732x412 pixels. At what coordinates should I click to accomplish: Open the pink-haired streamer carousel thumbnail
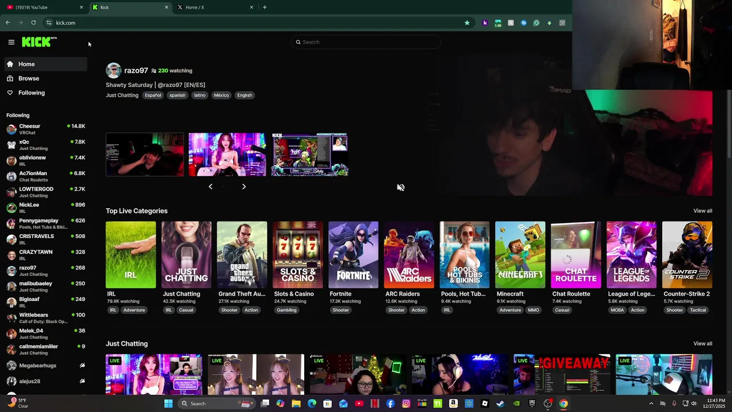227,154
